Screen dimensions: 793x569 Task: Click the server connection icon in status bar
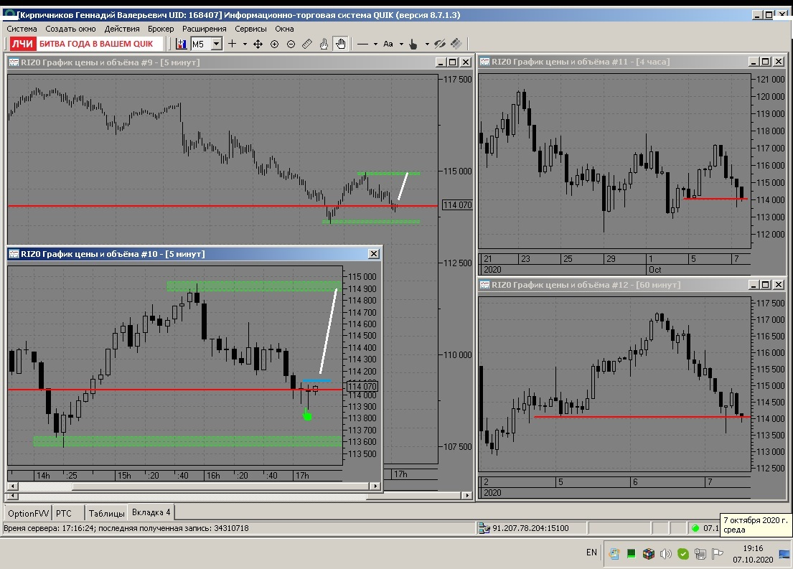[x=484, y=528]
